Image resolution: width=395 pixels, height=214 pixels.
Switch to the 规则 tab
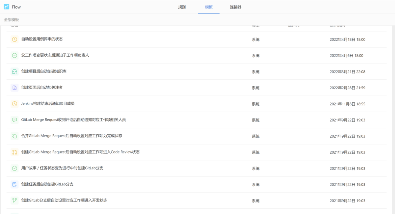[x=182, y=7]
